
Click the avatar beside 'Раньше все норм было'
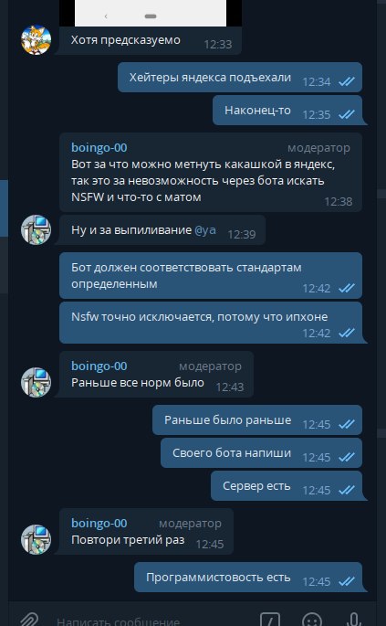[36, 382]
